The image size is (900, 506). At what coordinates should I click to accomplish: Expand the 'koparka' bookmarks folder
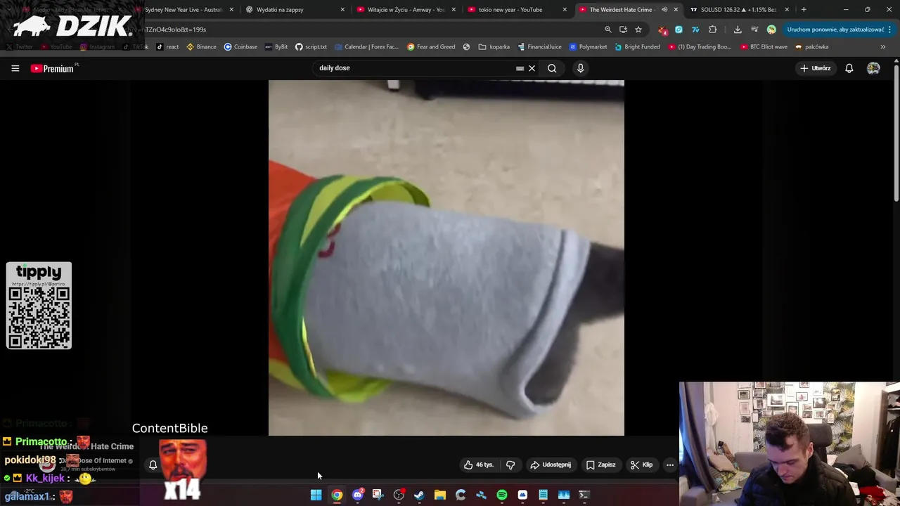pos(494,47)
